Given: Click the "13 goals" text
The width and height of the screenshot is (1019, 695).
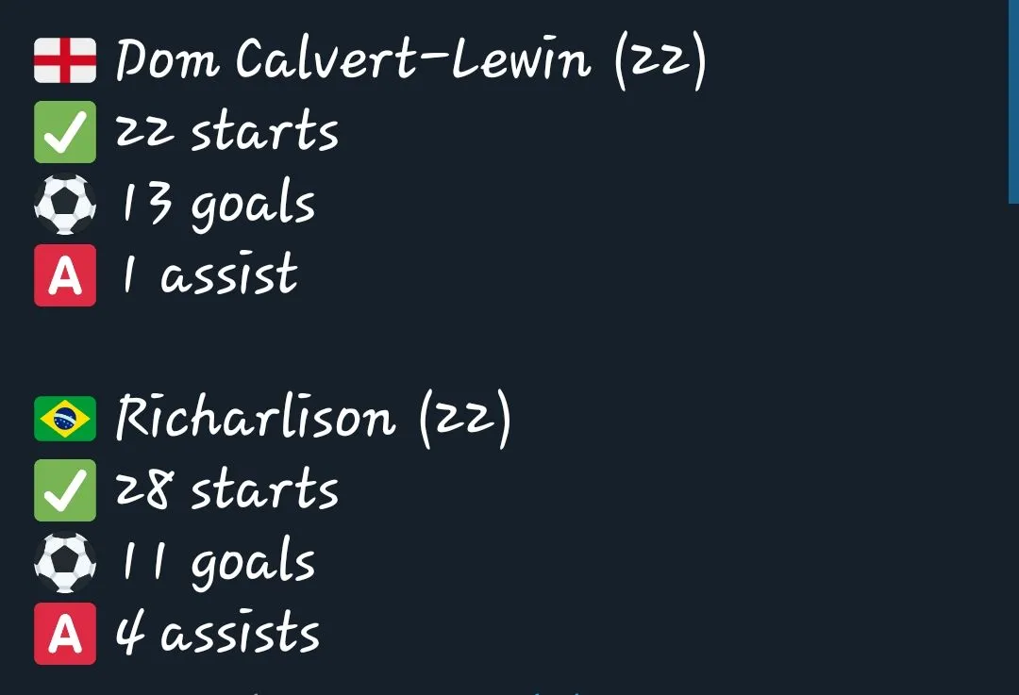Looking at the screenshot, I should click(215, 206).
